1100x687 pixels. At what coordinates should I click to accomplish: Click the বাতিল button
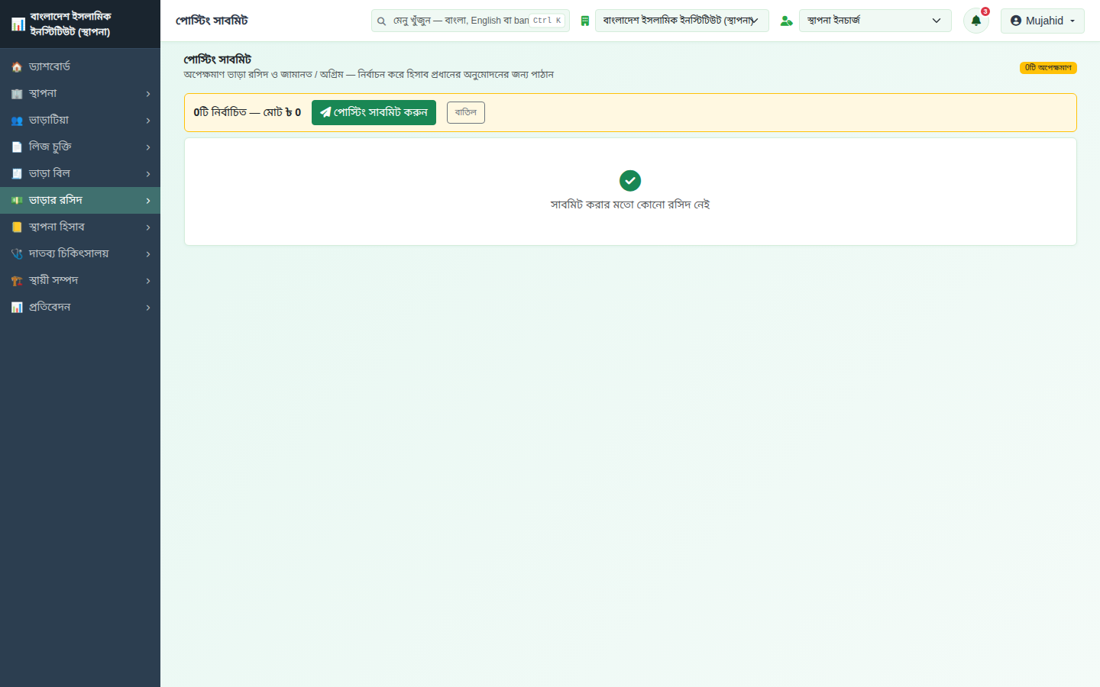(466, 112)
